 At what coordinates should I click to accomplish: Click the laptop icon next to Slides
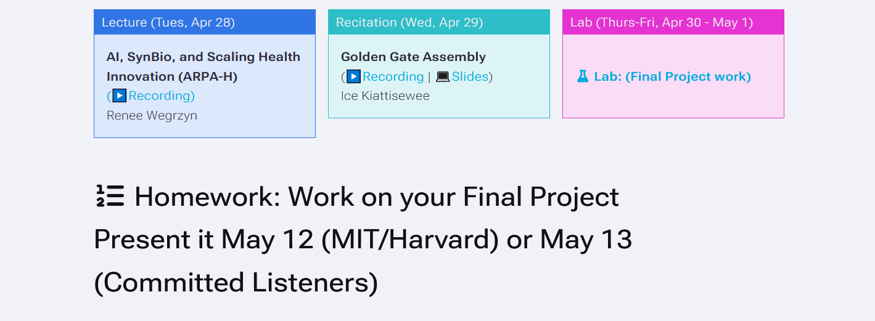pos(443,76)
